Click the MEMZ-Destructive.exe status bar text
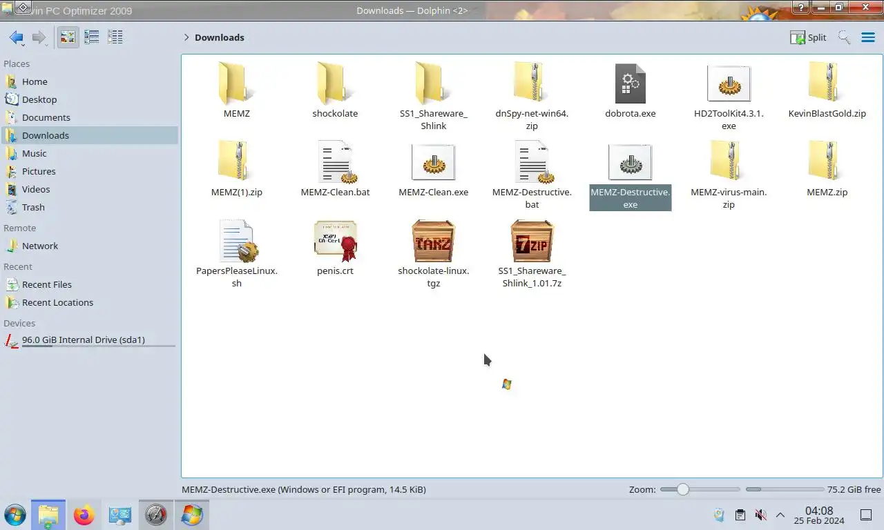 click(x=304, y=489)
